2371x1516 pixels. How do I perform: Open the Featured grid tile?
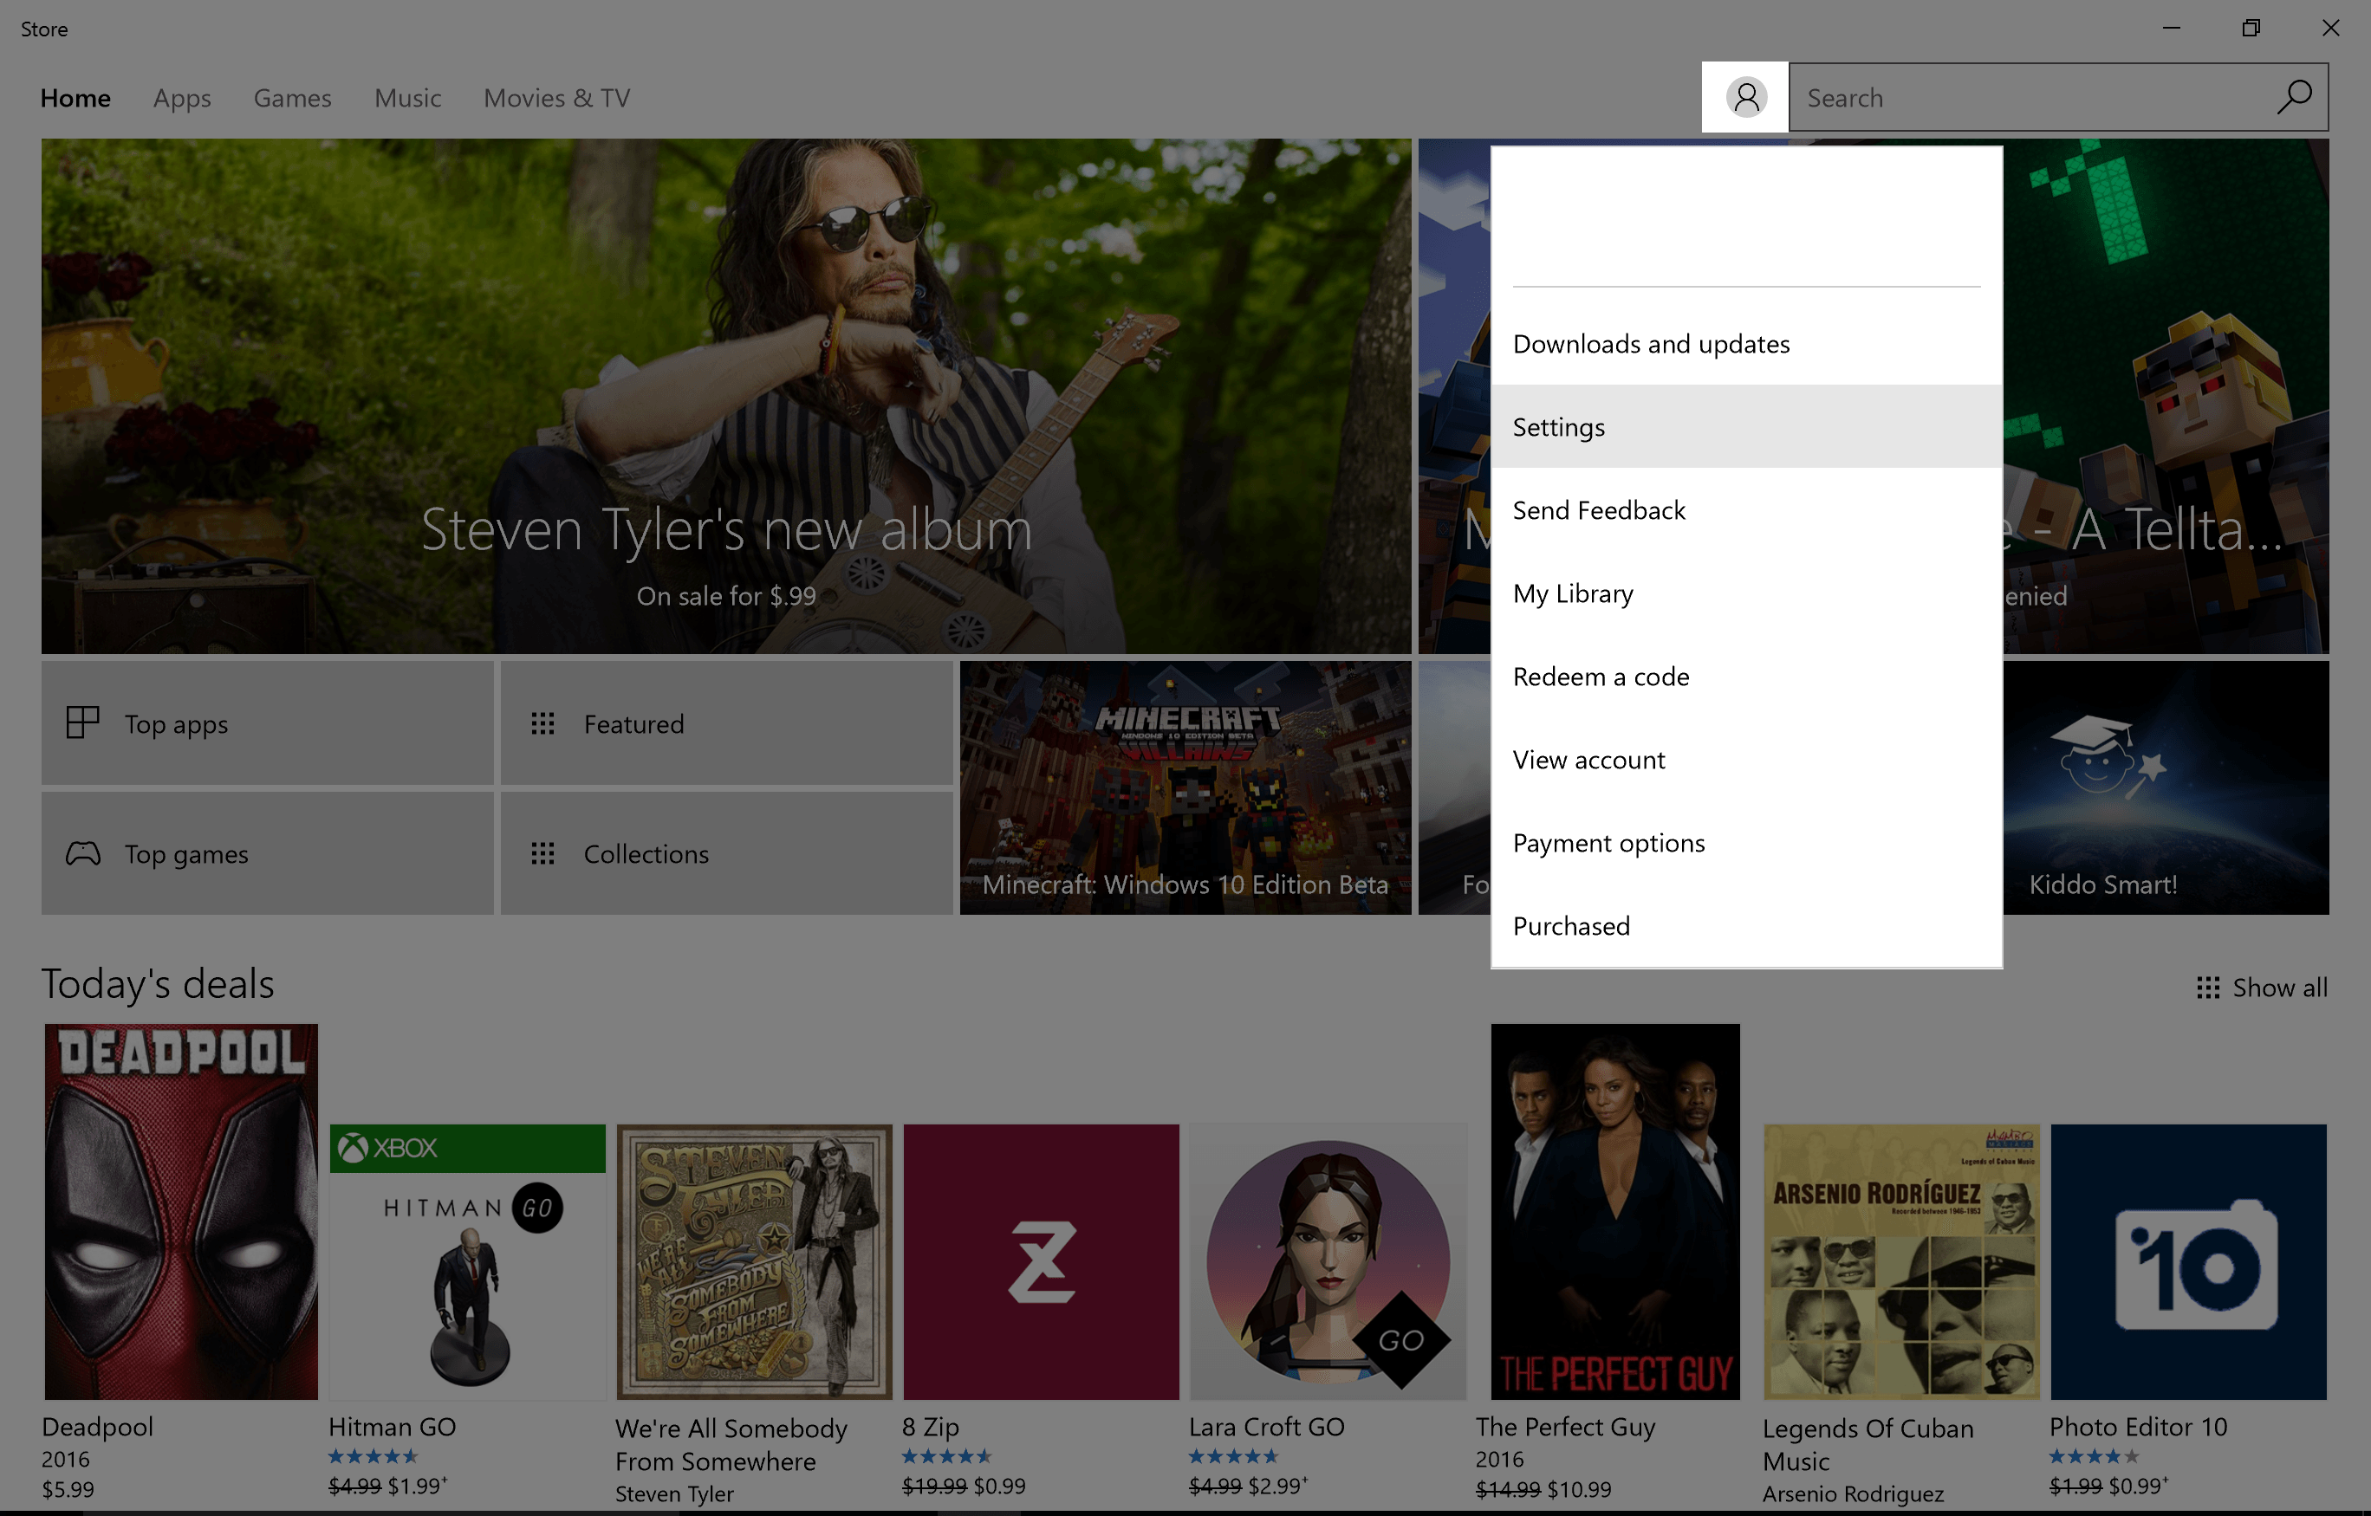(725, 723)
